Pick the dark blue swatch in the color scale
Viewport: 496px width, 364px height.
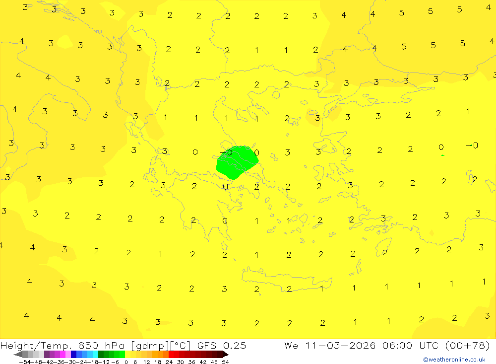[x=73, y=355]
